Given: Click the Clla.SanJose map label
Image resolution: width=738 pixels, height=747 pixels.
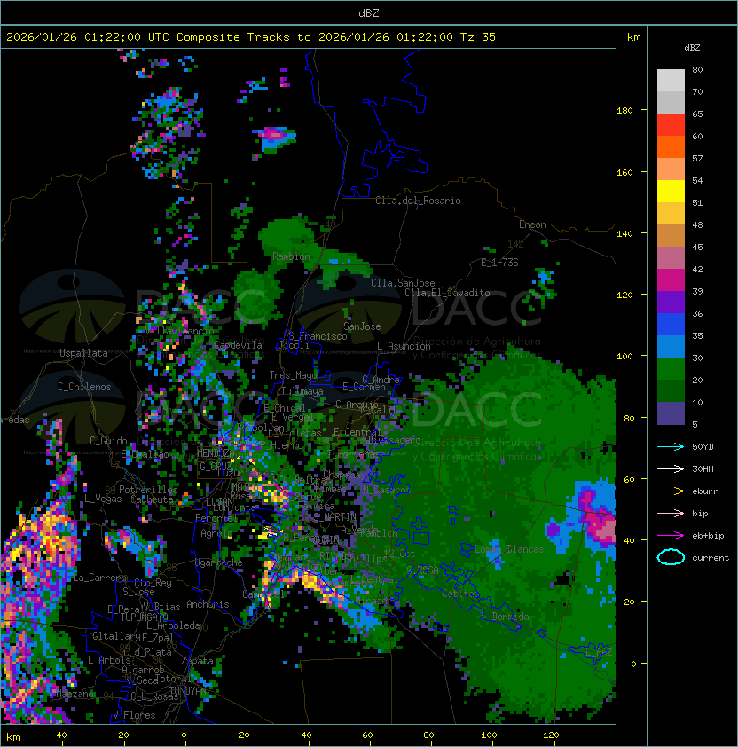Looking at the screenshot, I should coord(403,283).
